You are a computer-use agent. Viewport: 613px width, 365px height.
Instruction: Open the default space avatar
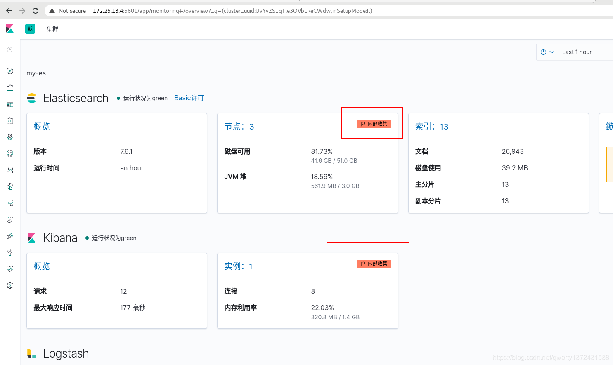[x=30, y=29]
